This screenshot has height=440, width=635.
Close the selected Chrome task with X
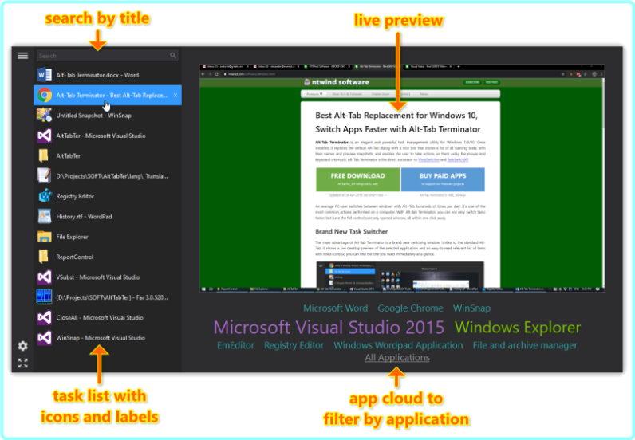coord(176,95)
